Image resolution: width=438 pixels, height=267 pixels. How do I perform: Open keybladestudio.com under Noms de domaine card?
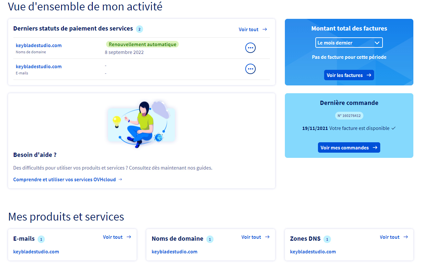(175, 252)
